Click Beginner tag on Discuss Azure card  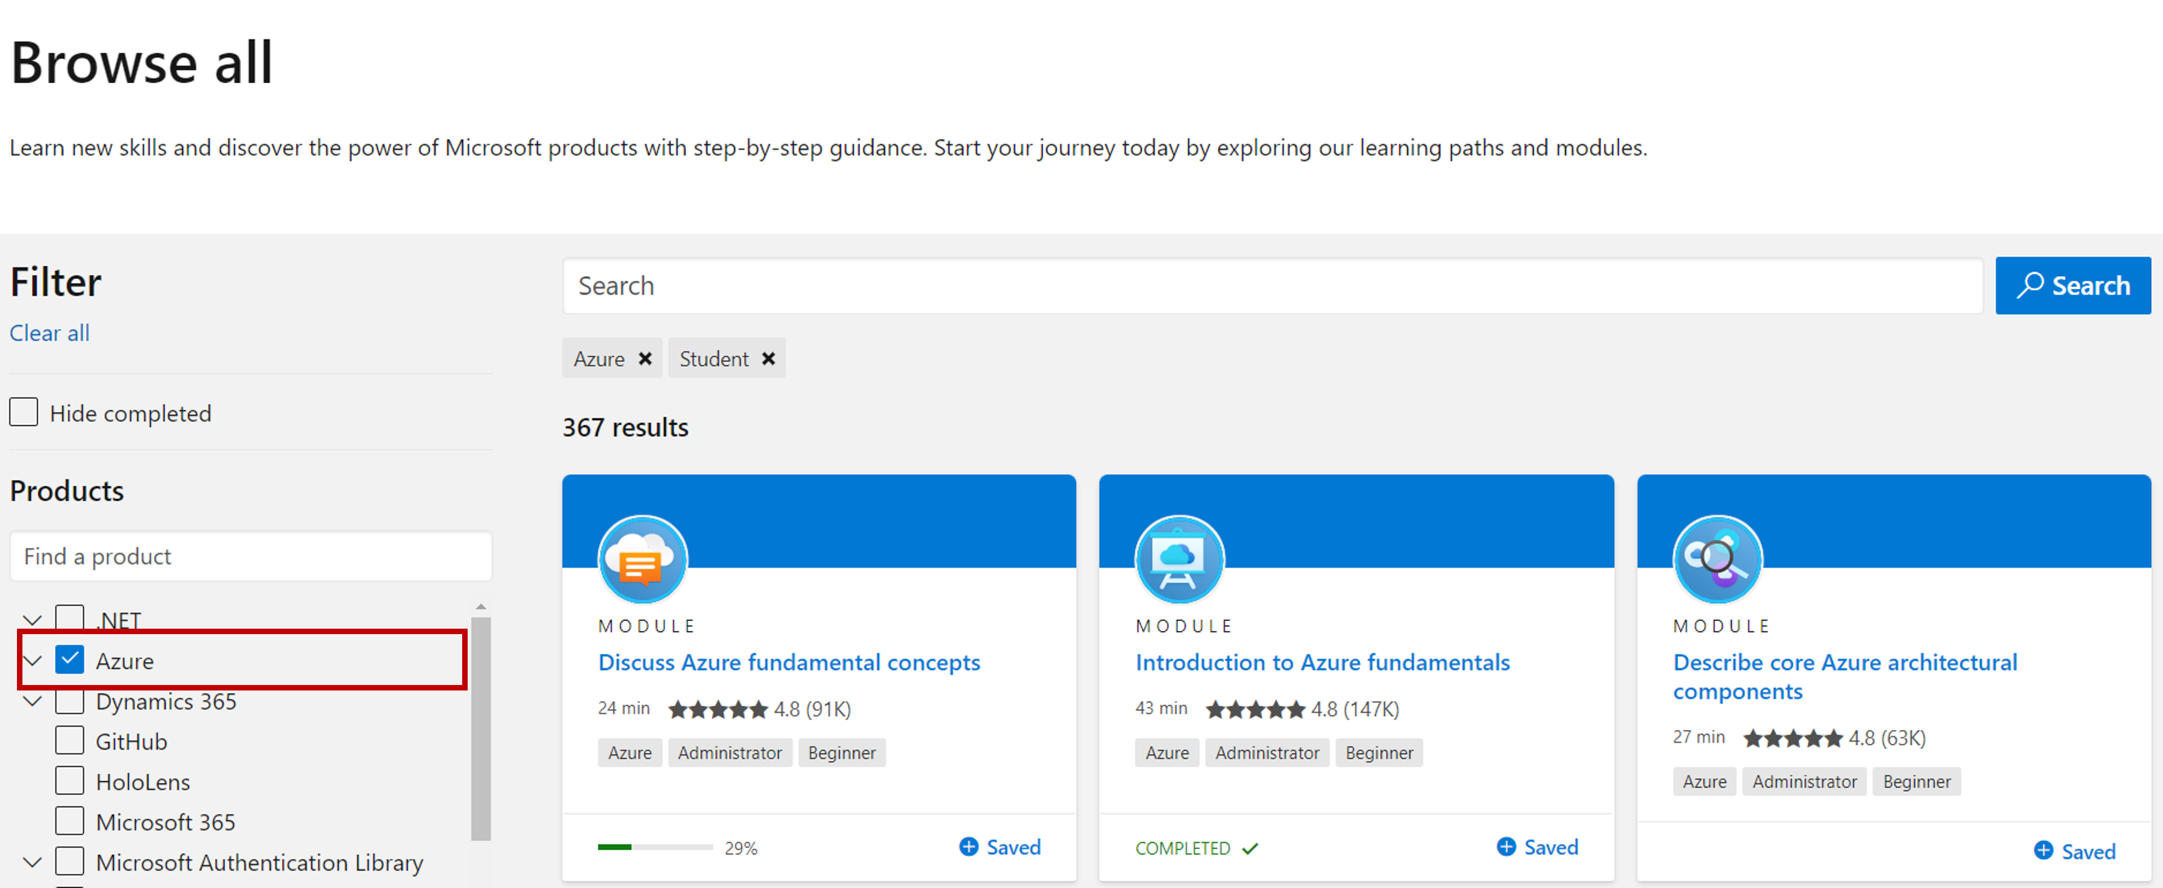coord(841,753)
